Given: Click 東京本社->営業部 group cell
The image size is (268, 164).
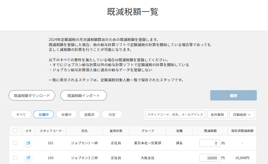Looking at the screenshot, I should (148, 143).
